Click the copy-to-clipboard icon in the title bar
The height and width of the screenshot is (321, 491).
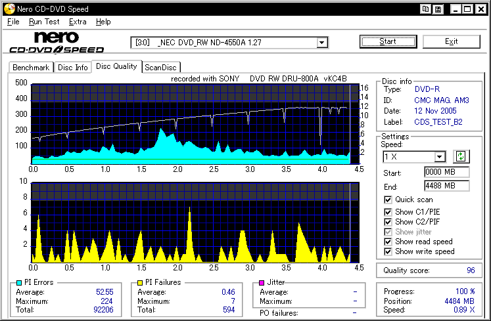pyautogui.click(x=425, y=9)
